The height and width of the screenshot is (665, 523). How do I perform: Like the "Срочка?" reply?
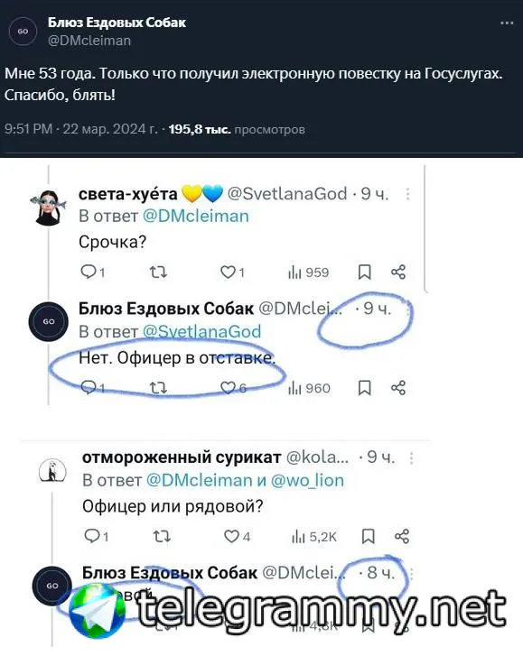[x=232, y=272]
